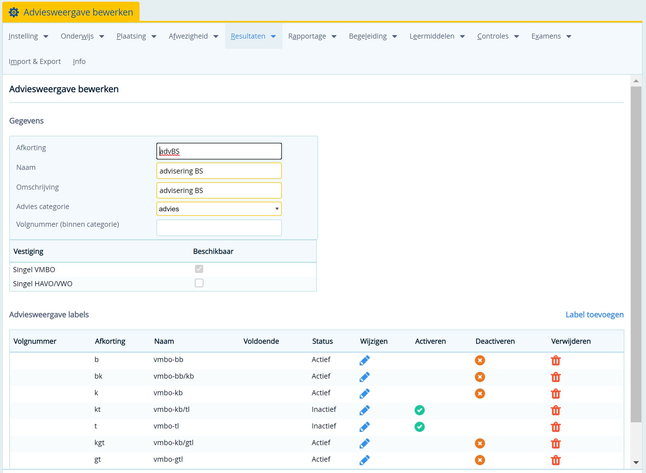Image resolution: width=646 pixels, height=473 pixels.
Task: Open the Controles menu
Action: pos(498,36)
